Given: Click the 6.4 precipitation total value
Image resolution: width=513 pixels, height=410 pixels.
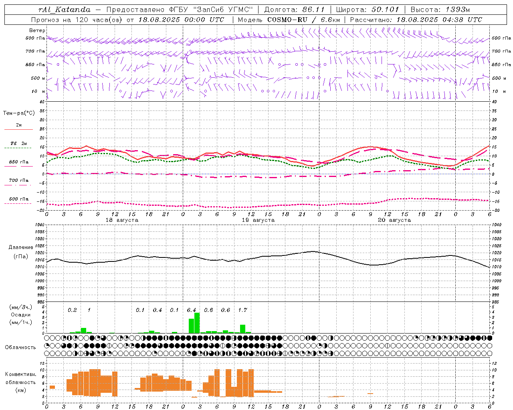Looking at the screenshot, I should pos(192,310).
